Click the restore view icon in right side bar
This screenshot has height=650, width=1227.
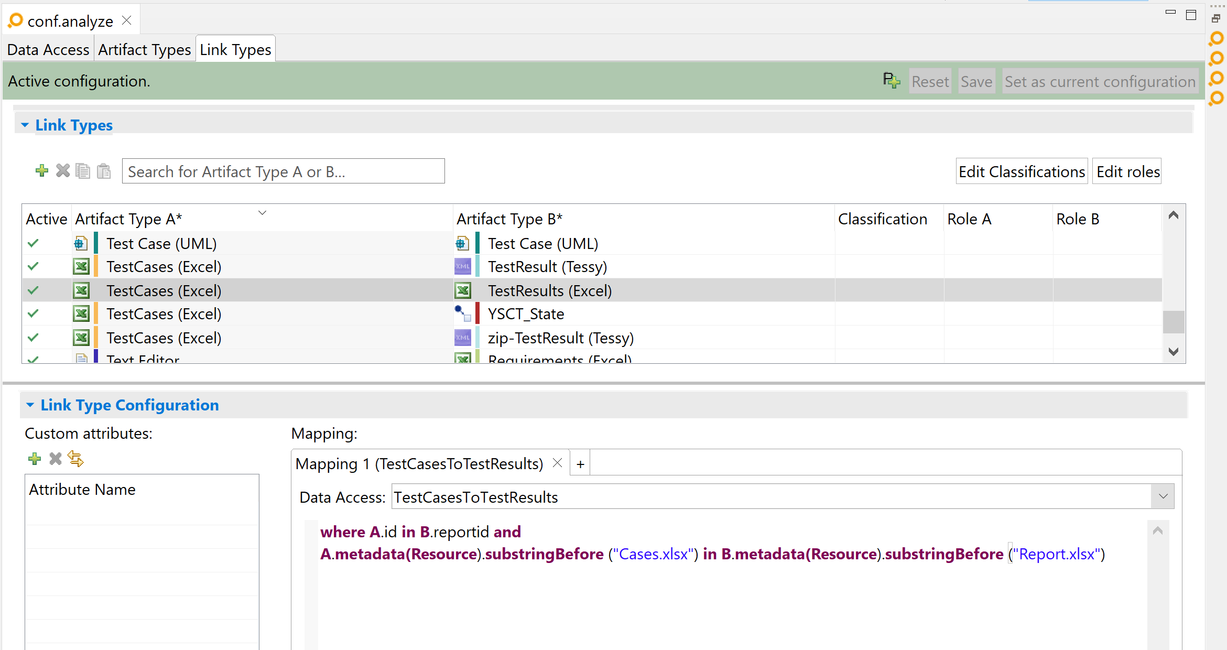(x=1216, y=18)
